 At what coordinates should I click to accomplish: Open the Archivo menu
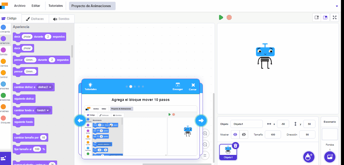(x=20, y=6)
